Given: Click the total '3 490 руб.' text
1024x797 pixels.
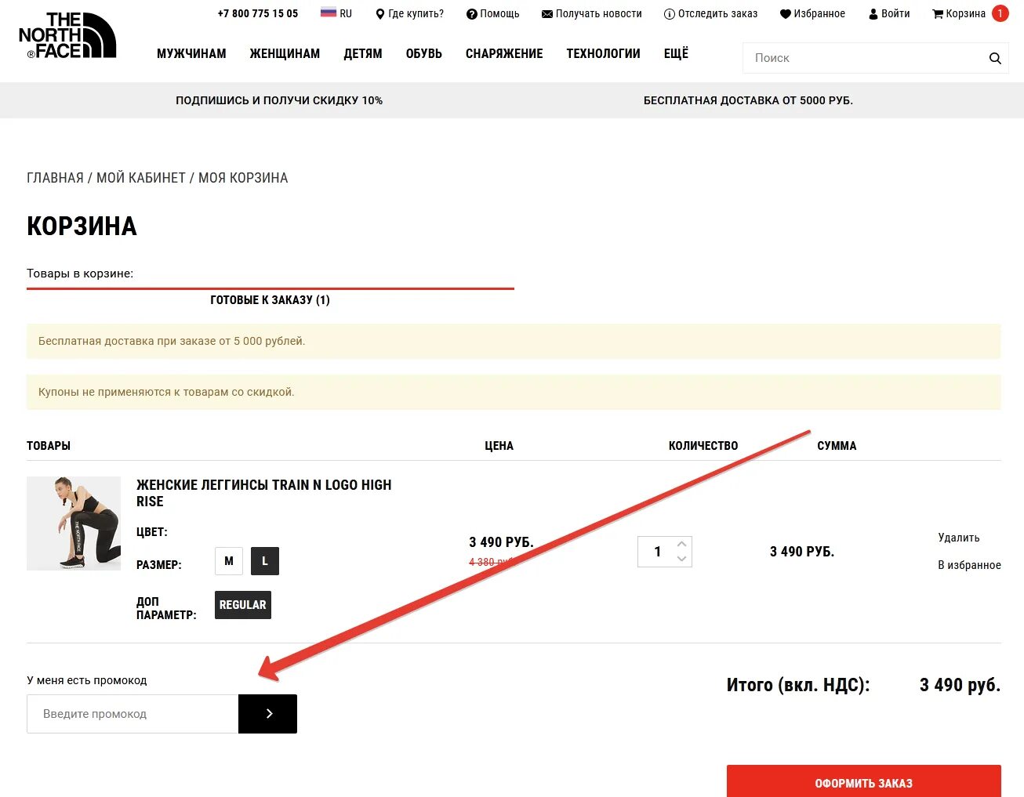Looking at the screenshot, I should (x=960, y=685).
